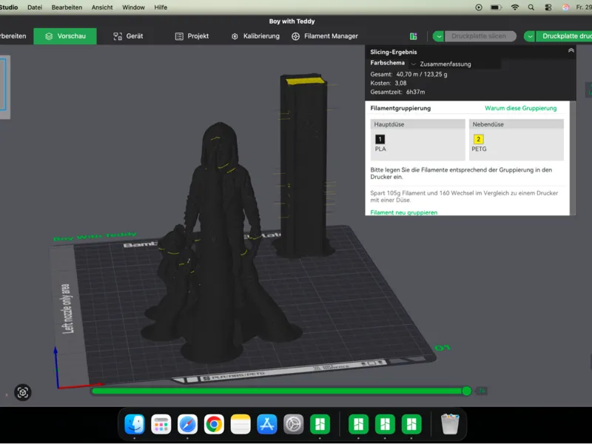Open dropdown arrow next to Druckplatte slicen
Viewport: 592px width, 444px height.
pyautogui.click(x=438, y=36)
